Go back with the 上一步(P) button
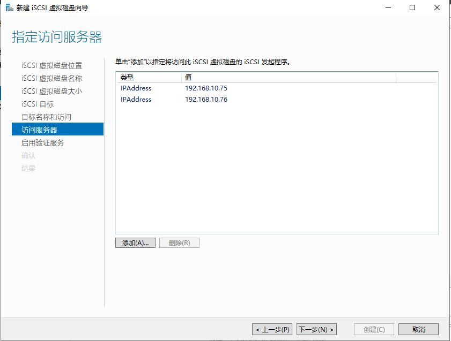This screenshot has width=451, height=341. tap(272, 329)
